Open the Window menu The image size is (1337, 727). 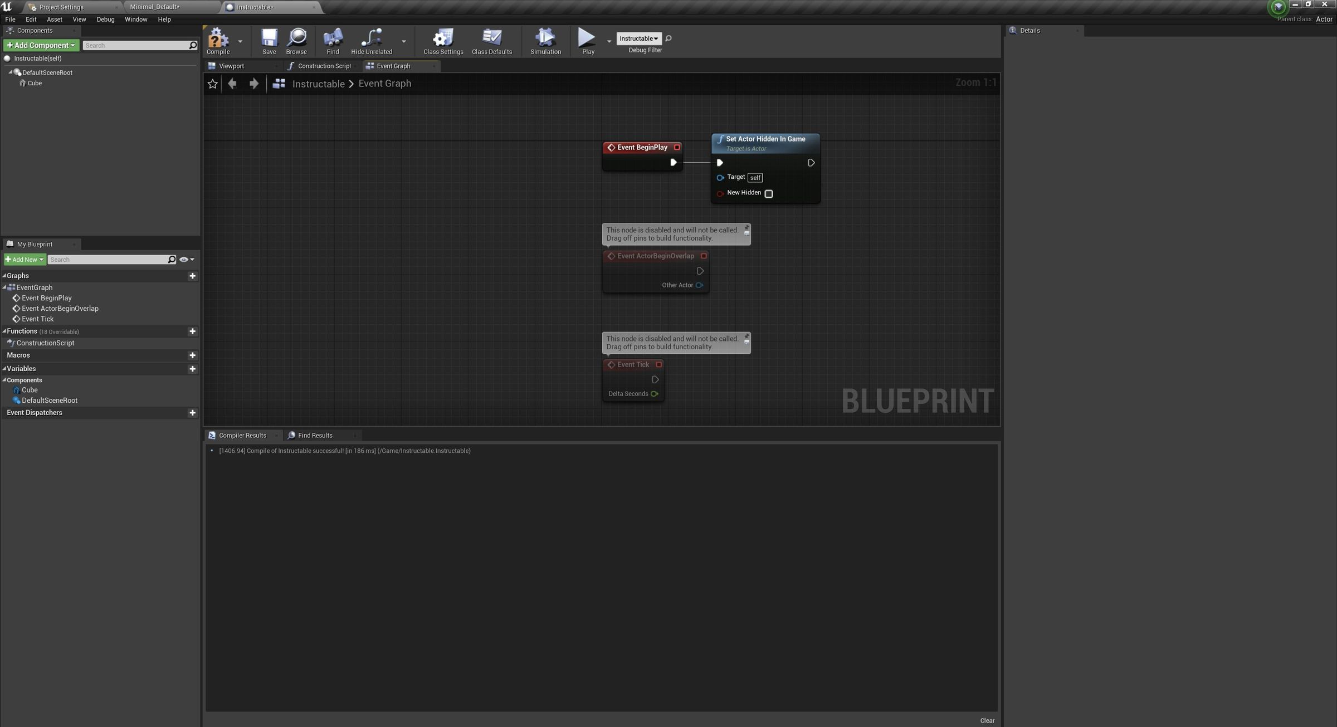(x=135, y=19)
